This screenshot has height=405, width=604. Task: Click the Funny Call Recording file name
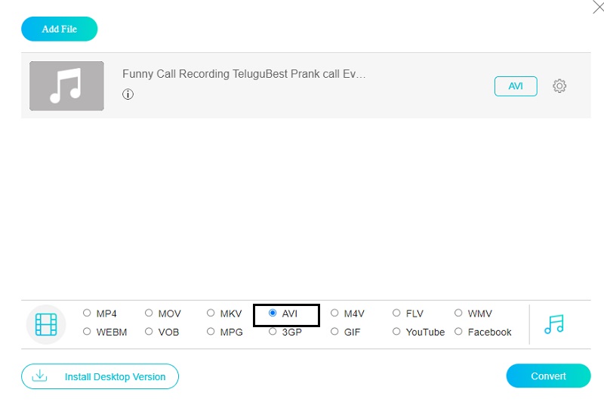[244, 75]
